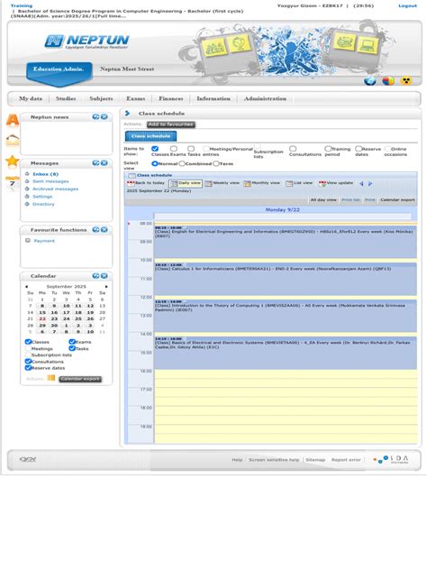The width and height of the screenshot is (427, 570).
Task: Open the Studies menu
Action: pyautogui.click(x=66, y=98)
